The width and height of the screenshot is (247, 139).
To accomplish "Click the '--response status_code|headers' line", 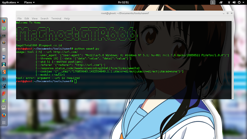I will pos(88,68).
